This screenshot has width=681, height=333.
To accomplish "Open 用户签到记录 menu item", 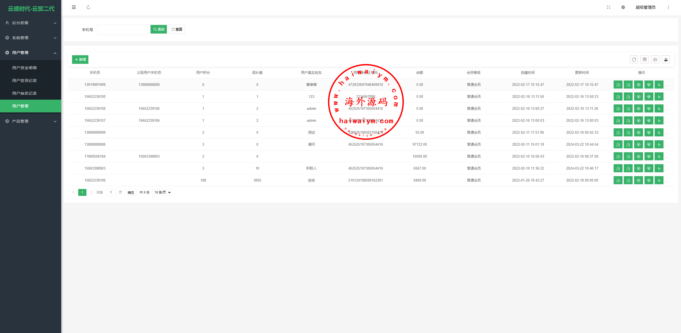I will click(24, 81).
